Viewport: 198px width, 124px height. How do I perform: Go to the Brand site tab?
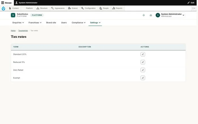point(51,23)
